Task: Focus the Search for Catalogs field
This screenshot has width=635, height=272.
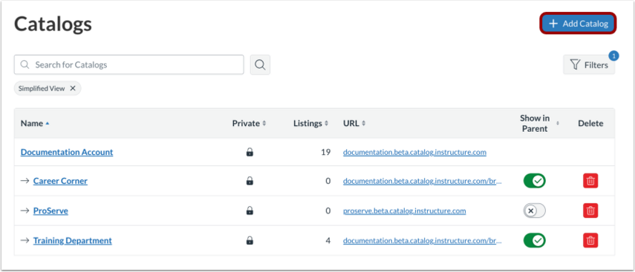Action: pos(128,64)
